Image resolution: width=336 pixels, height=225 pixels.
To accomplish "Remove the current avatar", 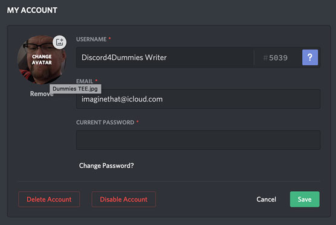I will point(42,93).
